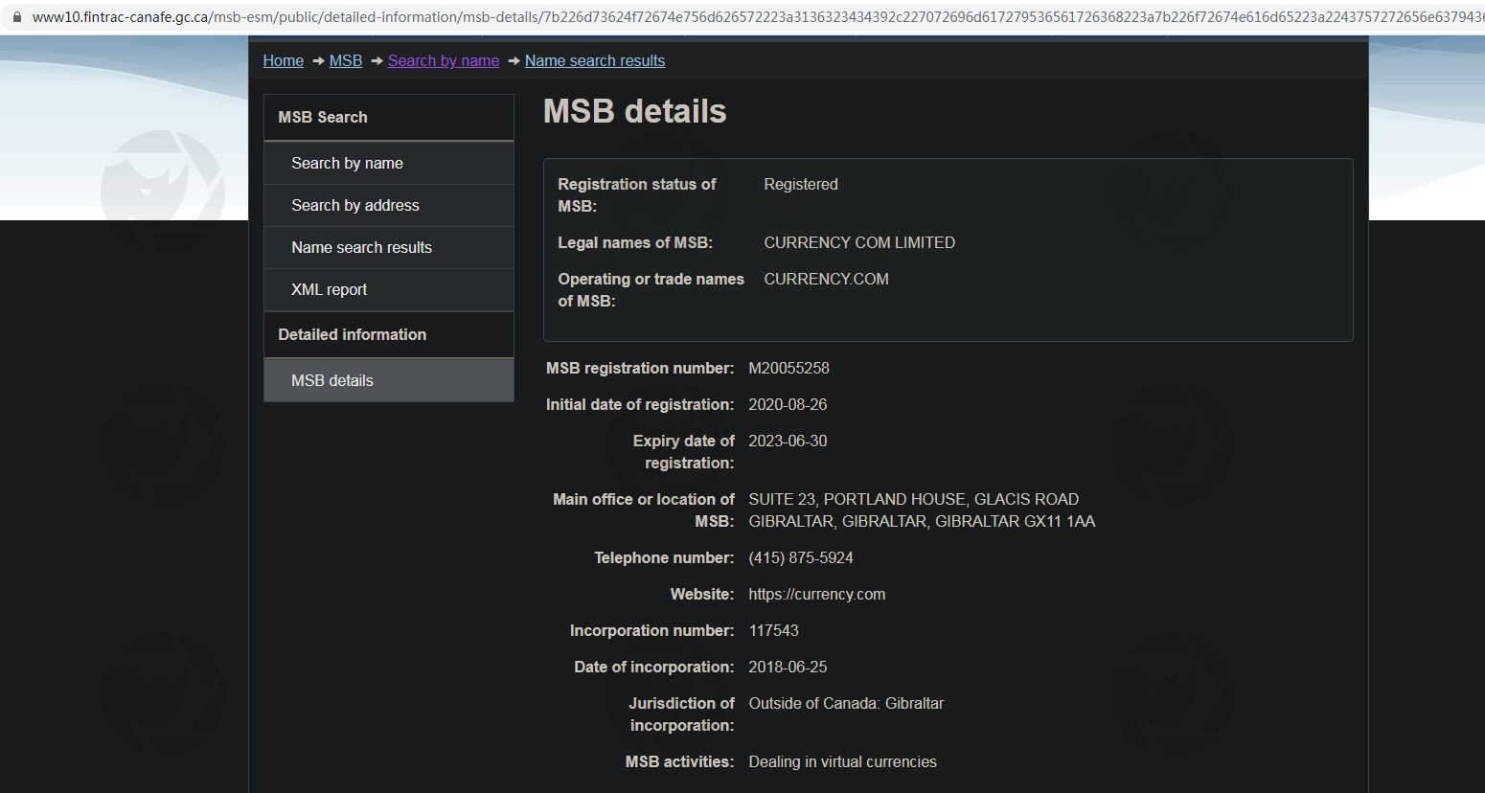Open the MSB breadcrumb link
Viewport: 1485px width, 793px height.
click(x=345, y=61)
